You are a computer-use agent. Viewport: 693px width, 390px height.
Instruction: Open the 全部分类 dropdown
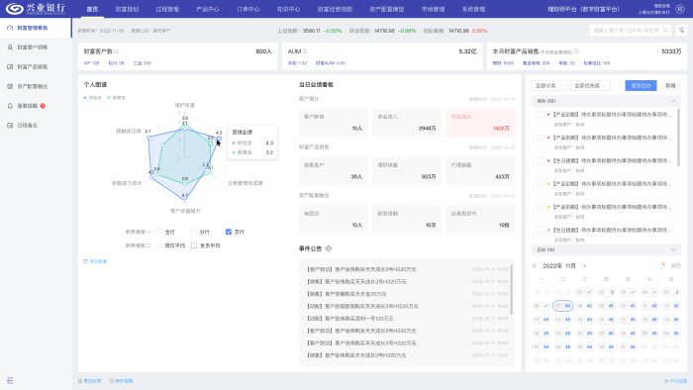[x=548, y=86]
